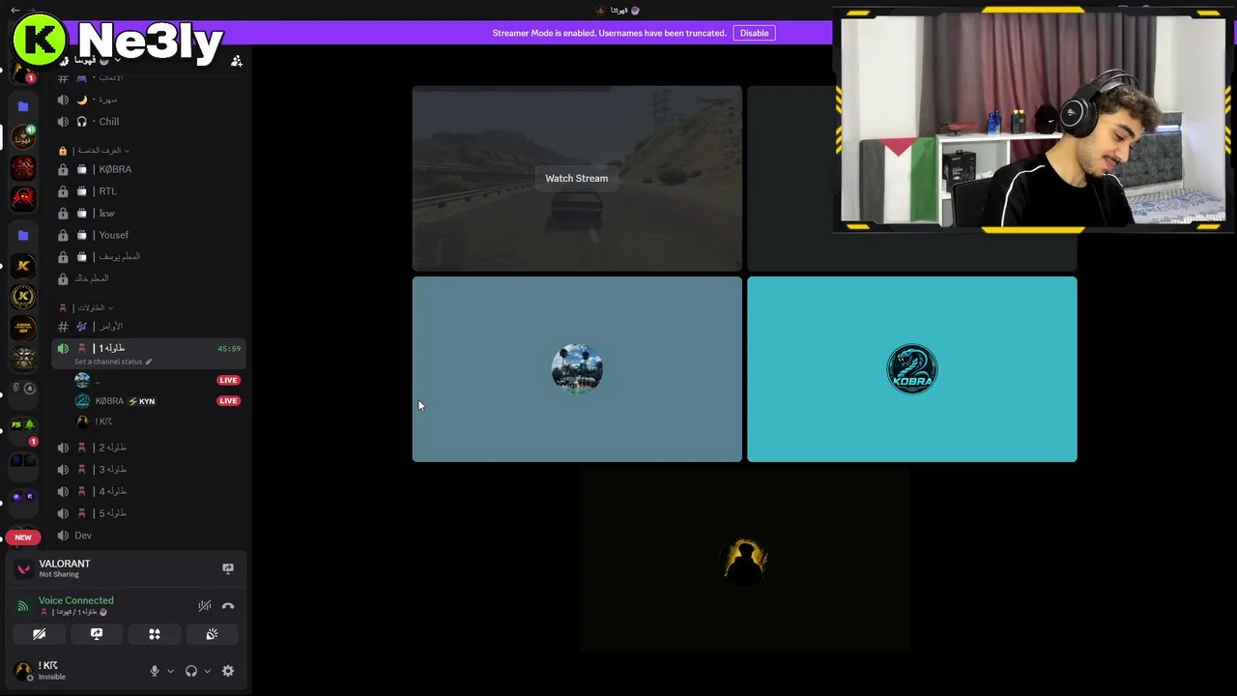Viewport: 1237px width, 696px height.
Task: Turn on camera button
Action: point(39,634)
